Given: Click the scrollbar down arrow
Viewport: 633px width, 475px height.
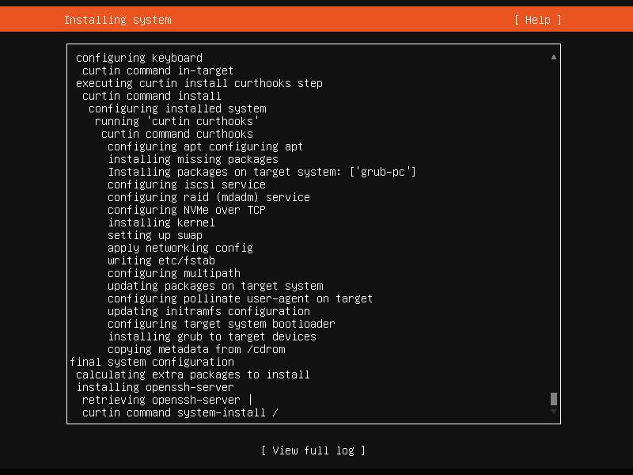Looking at the screenshot, I should pyautogui.click(x=554, y=410).
